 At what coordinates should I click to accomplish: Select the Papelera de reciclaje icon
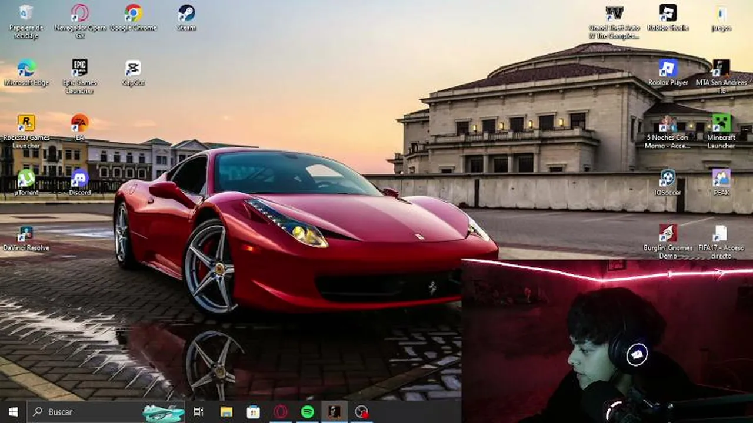(x=26, y=22)
